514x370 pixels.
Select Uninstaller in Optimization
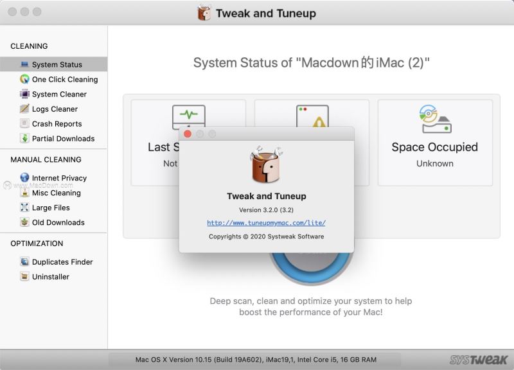tap(53, 276)
